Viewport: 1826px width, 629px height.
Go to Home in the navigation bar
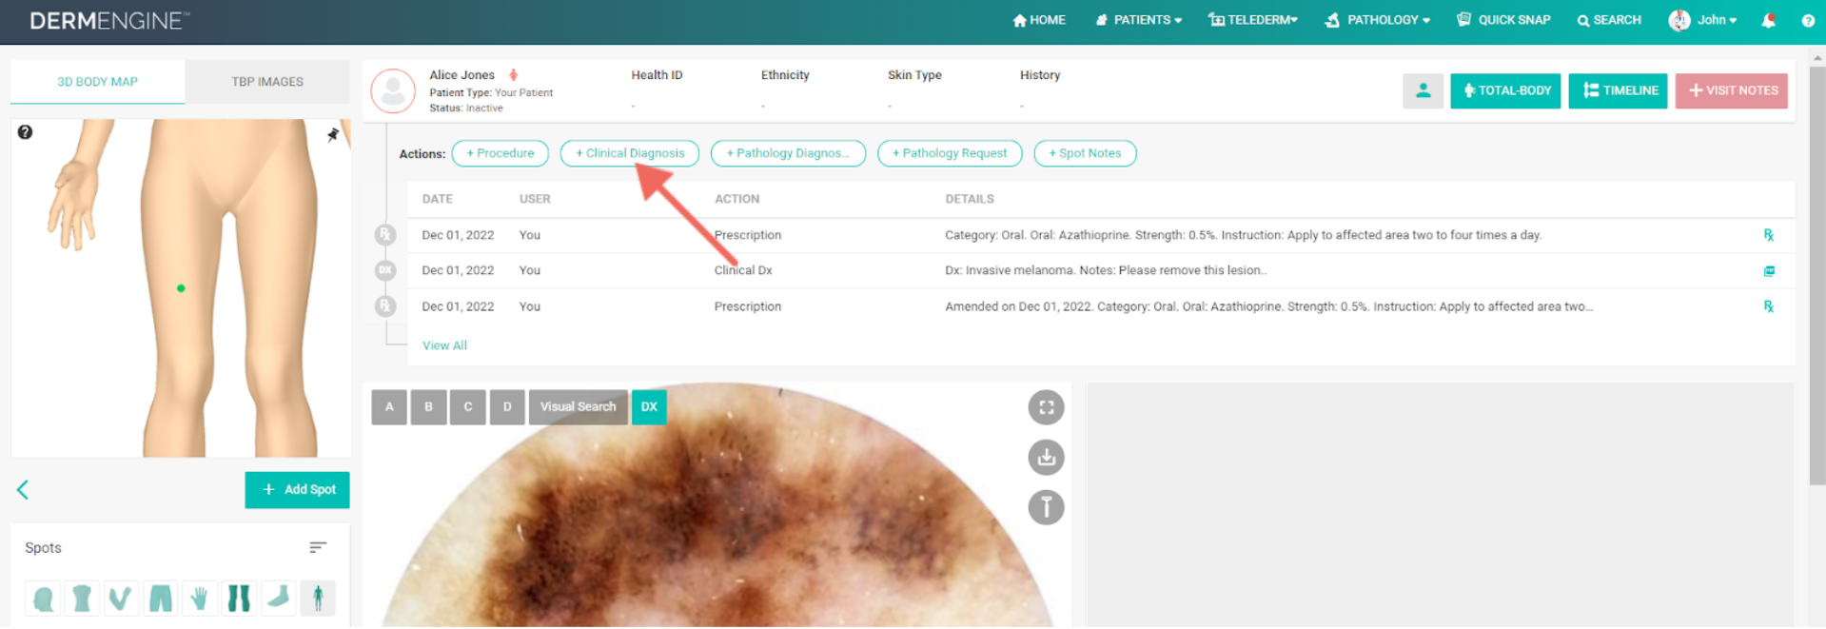pos(1039,20)
